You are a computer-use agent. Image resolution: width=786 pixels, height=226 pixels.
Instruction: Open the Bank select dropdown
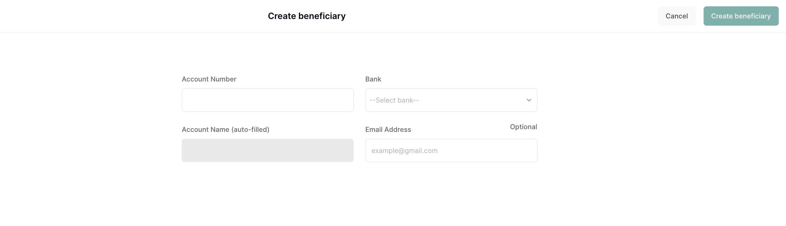point(451,100)
